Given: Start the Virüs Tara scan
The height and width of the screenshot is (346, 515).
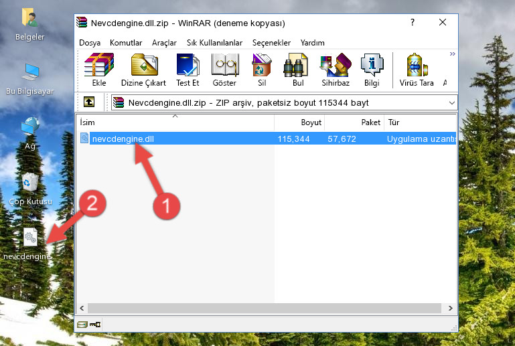Looking at the screenshot, I should coord(417,70).
